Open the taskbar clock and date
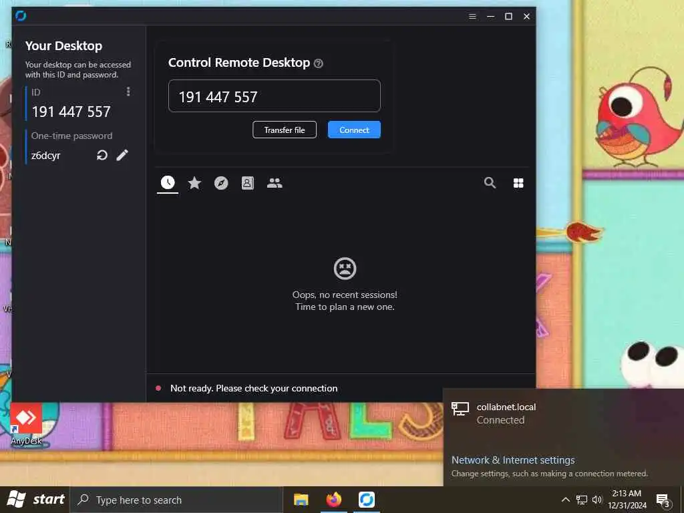 [x=627, y=500]
